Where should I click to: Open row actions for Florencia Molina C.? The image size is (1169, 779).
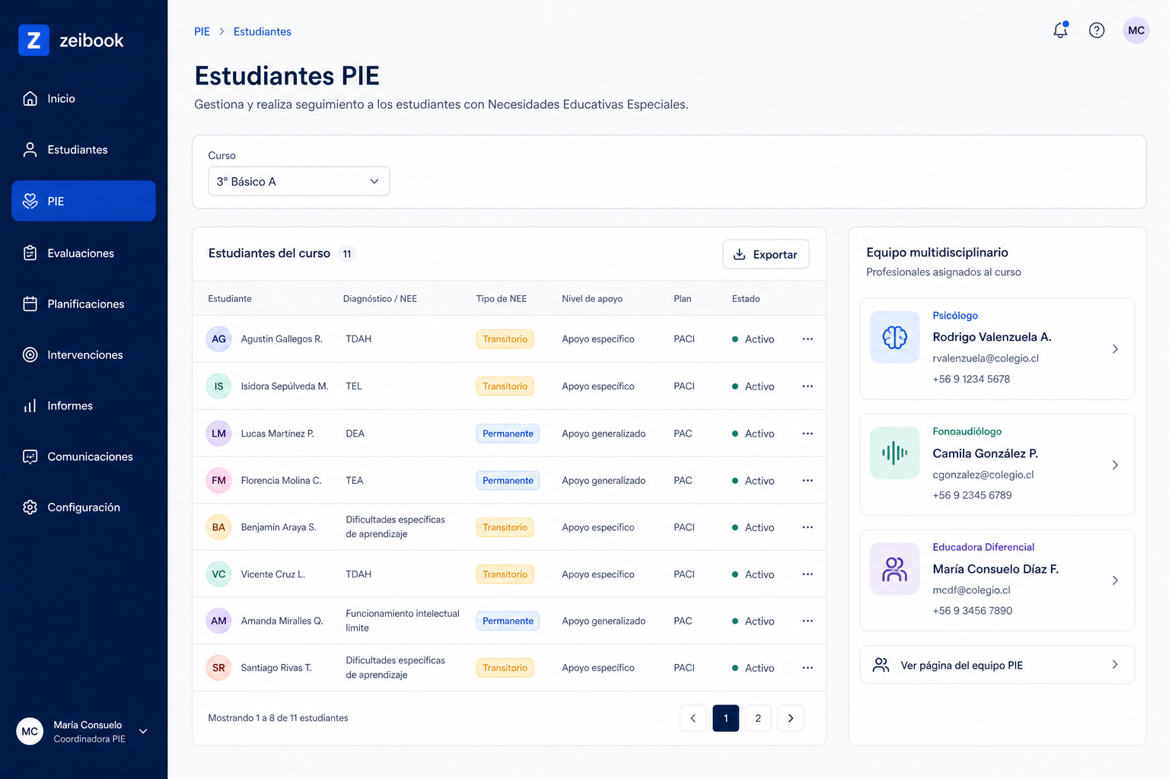click(x=807, y=481)
